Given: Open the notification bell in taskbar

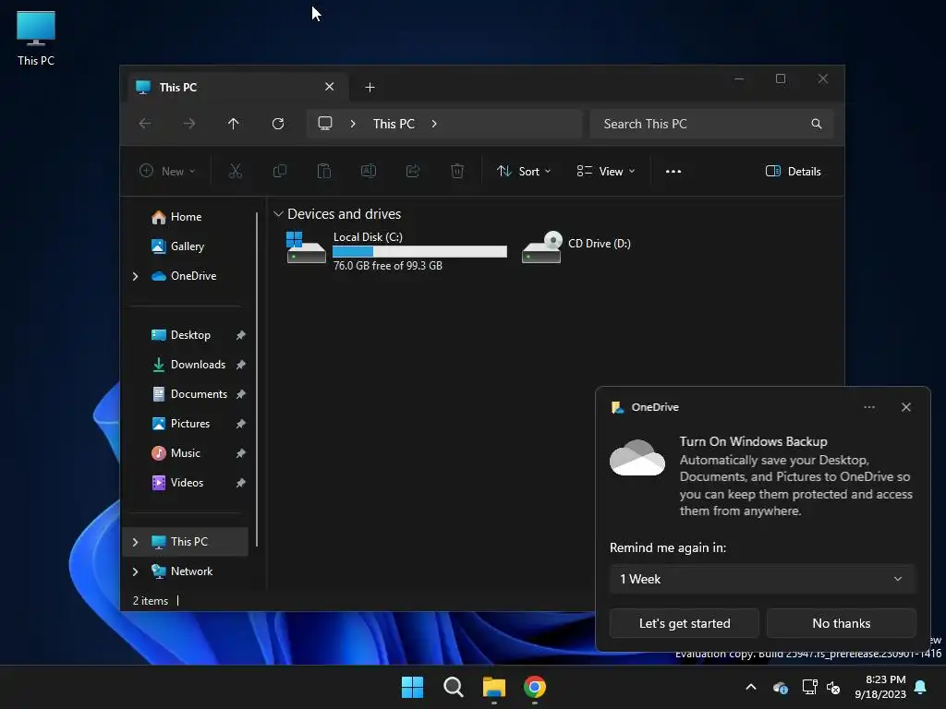Looking at the screenshot, I should [920, 687].
